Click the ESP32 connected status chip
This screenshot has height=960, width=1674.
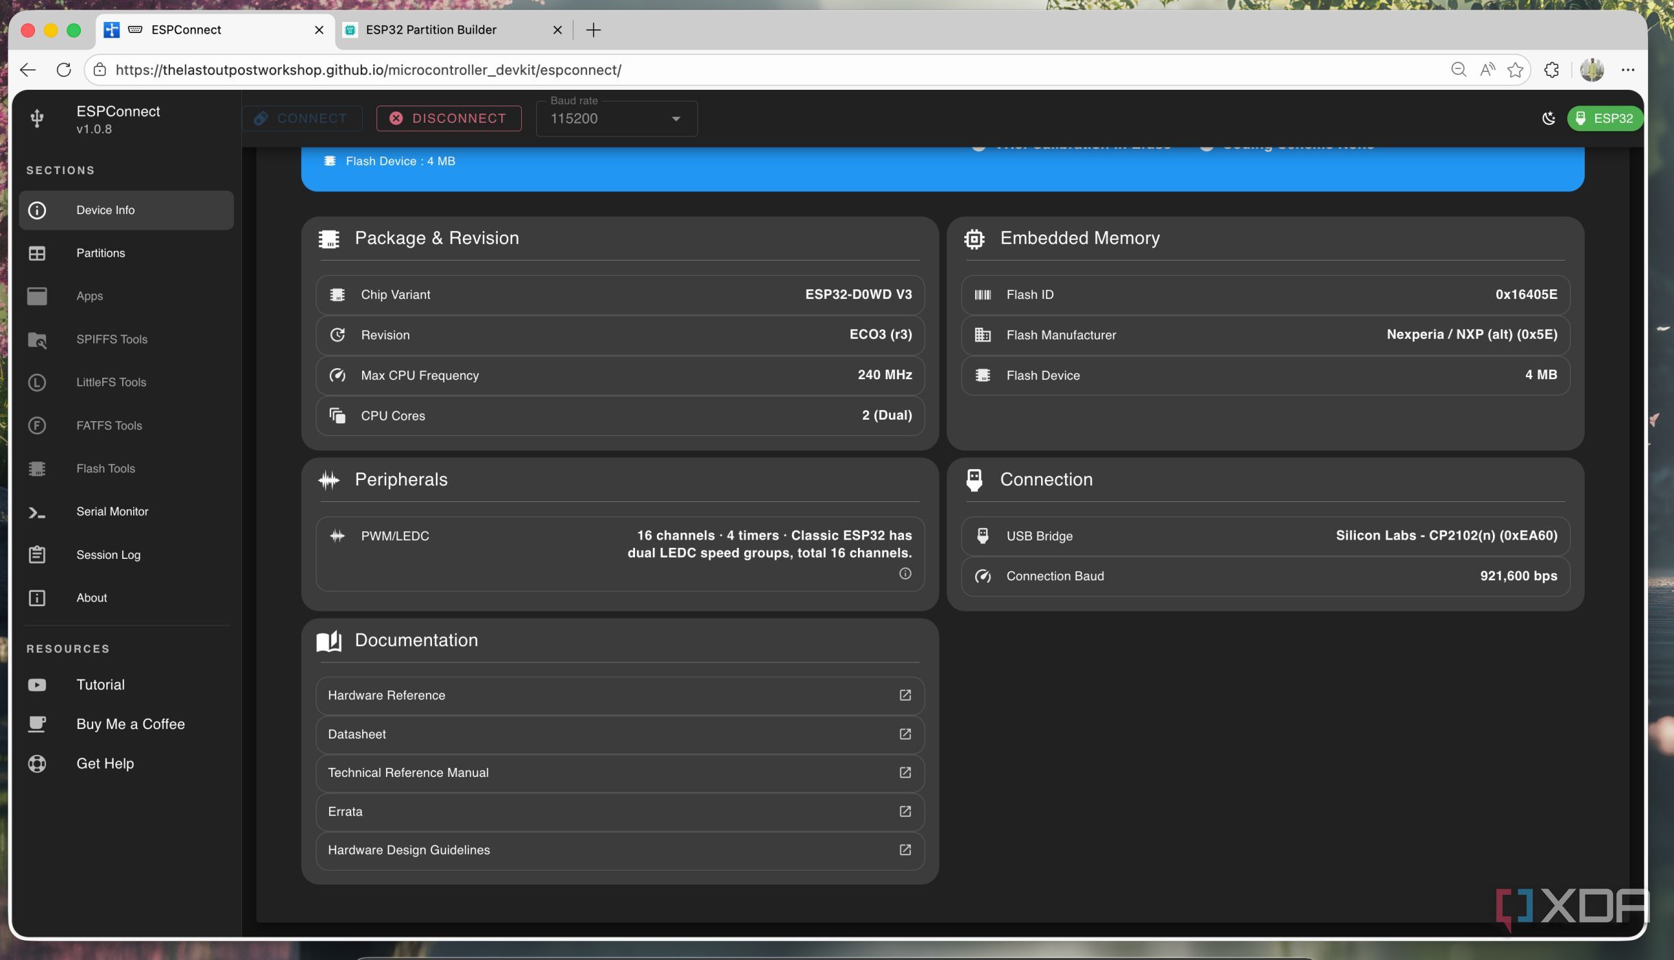[1605, 118]
